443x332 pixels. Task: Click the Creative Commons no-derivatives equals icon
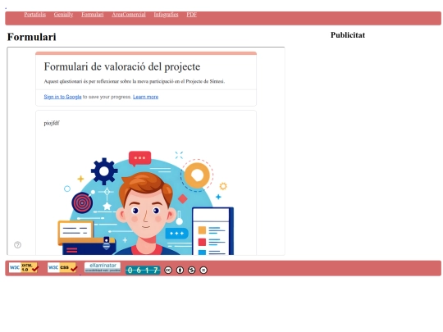[x=203, y=271]
